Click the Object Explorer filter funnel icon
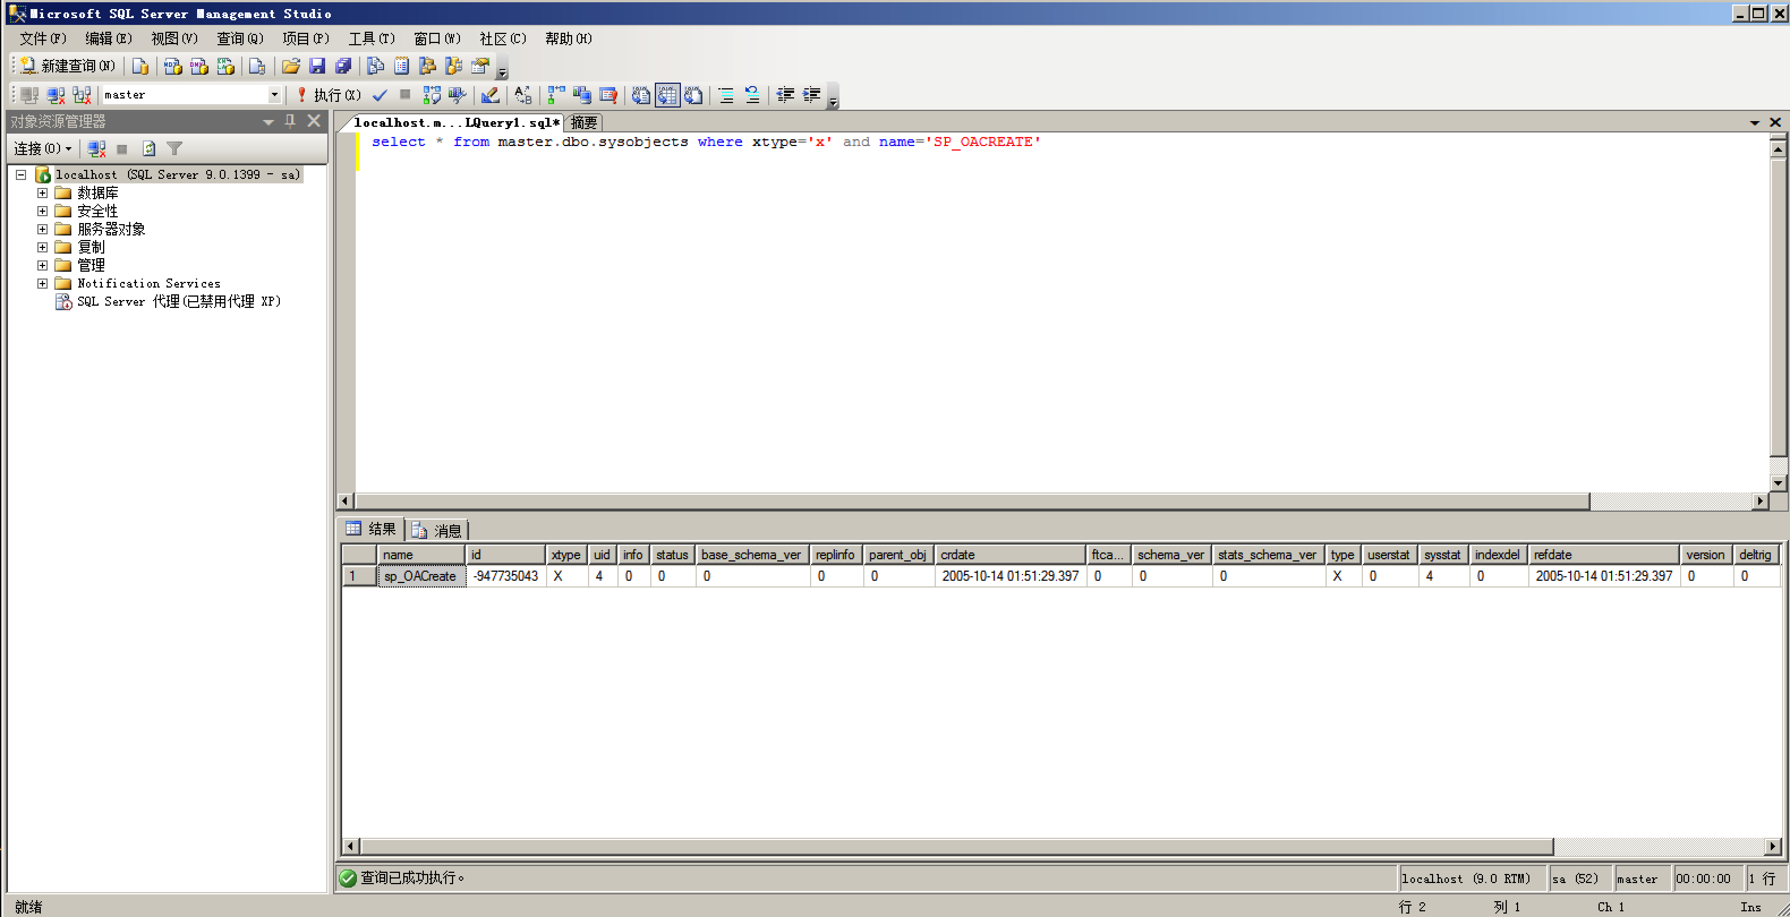 pyautogui.click(x=174, y=148)
